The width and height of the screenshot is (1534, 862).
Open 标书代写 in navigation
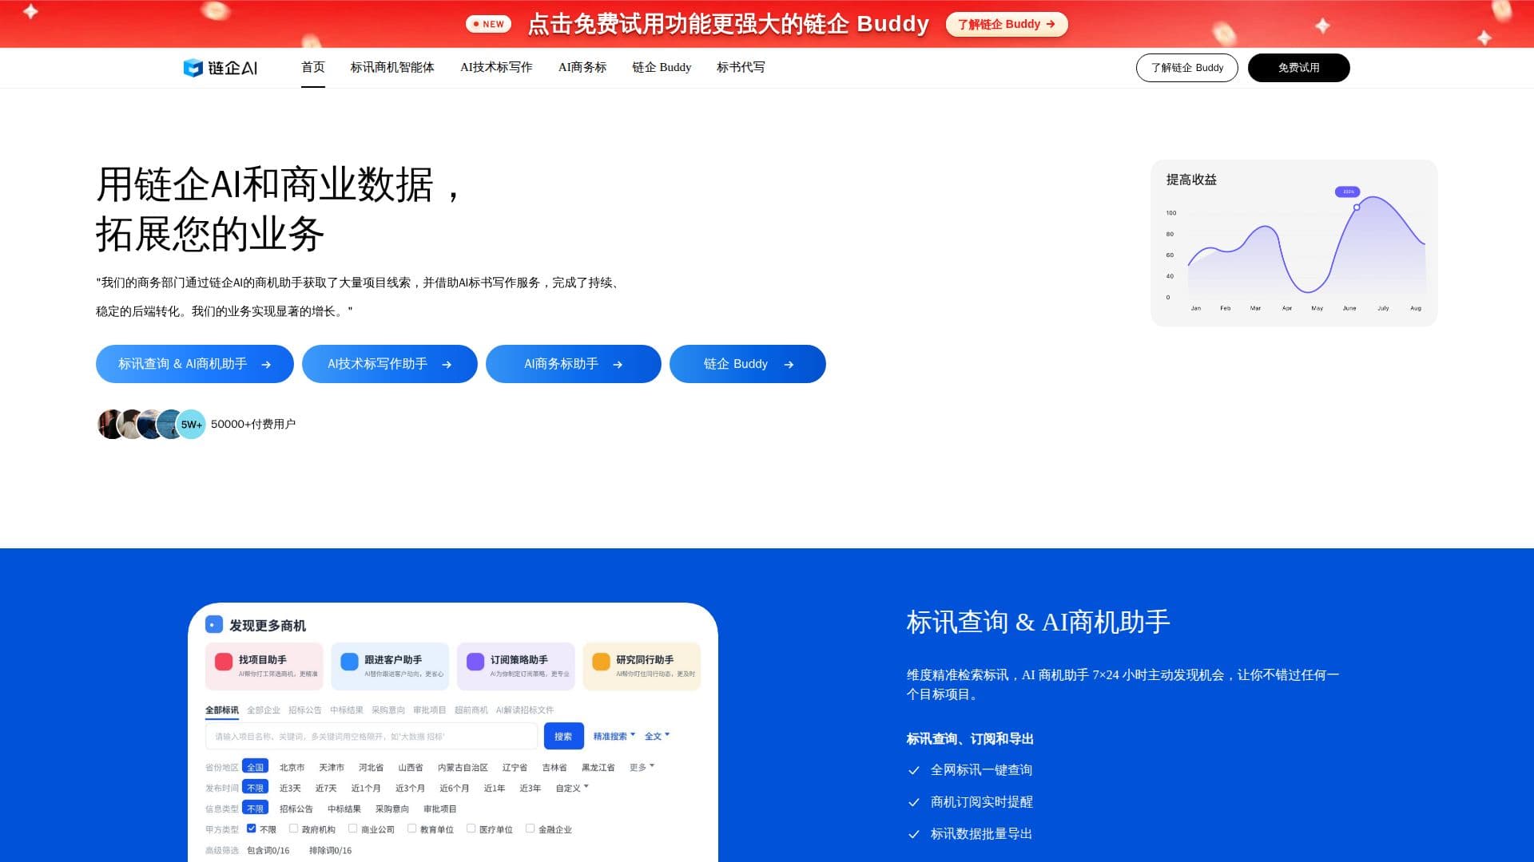[741, 68]
